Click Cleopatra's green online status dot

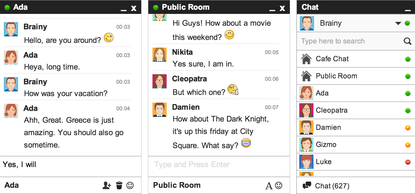click(408, 111)
